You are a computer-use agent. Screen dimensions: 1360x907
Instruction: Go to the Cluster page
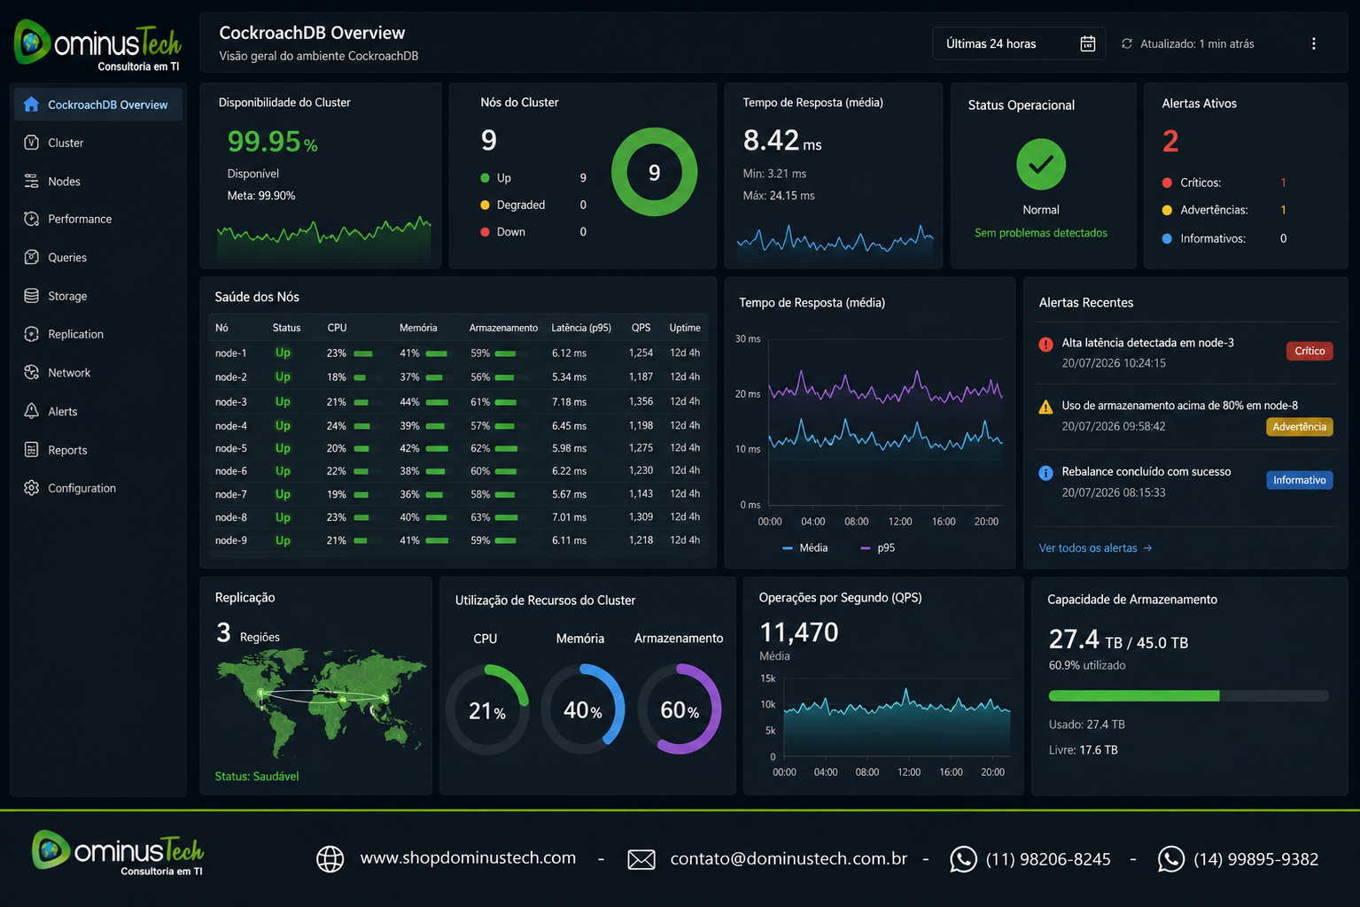66,143
